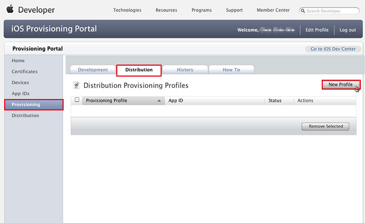Image resolution: width=365 pixels, height=223 pixels.
Task: Switch to the Distribution tab
Action: [x=139, y=70]
